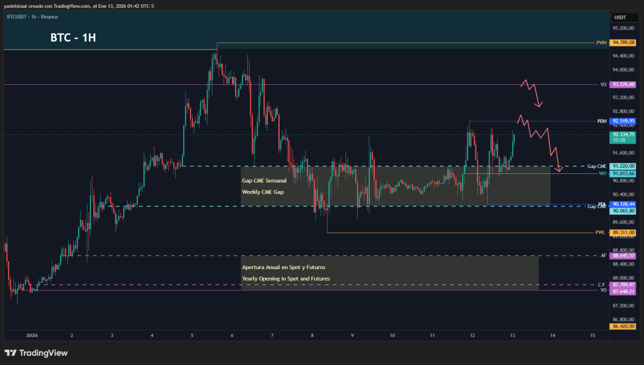Click the red arrow drawing near the YO line

coord(532,93)
